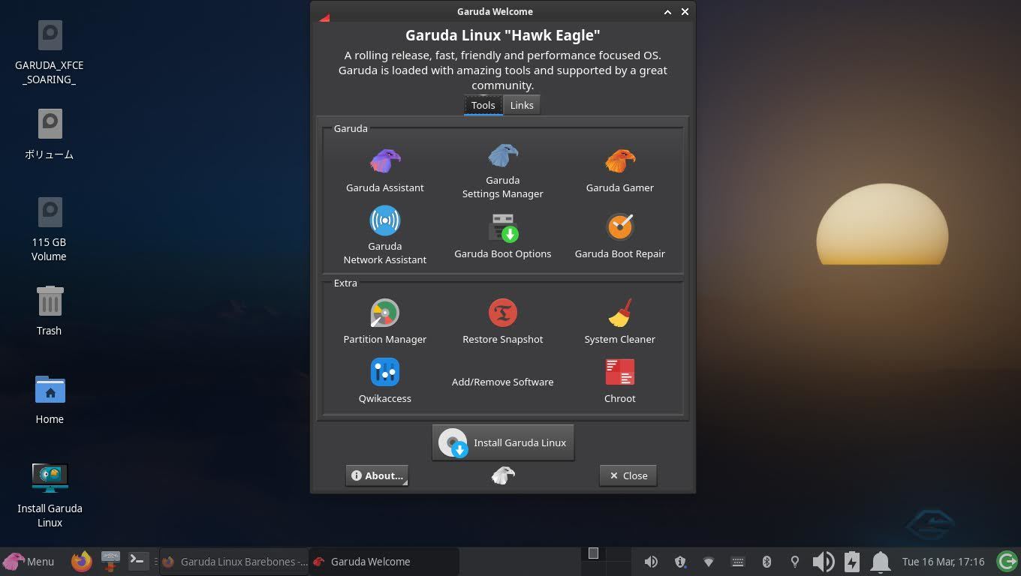Open Garuda Boot Repair

(619, 235)
